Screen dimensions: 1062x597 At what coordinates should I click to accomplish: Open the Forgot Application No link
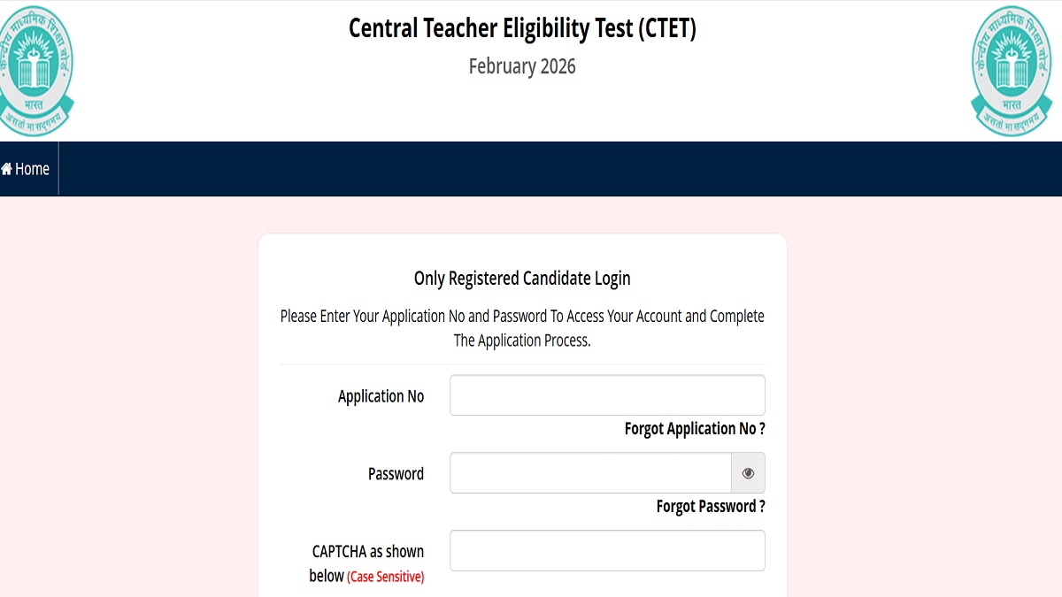[x=695, y=429]
